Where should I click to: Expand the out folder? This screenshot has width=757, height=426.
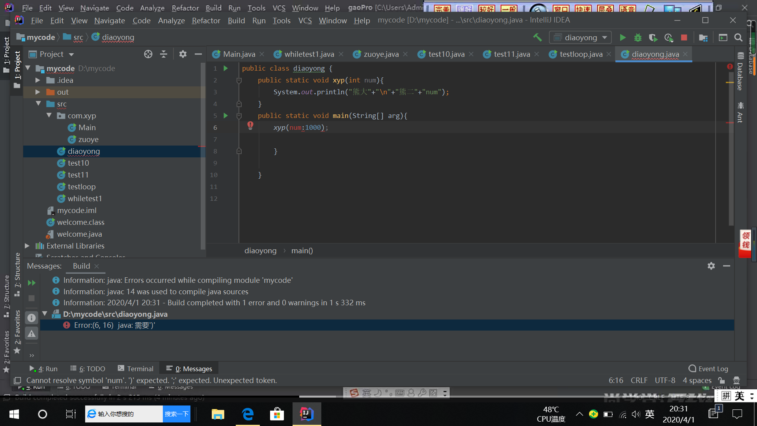[x=38, y=92]
